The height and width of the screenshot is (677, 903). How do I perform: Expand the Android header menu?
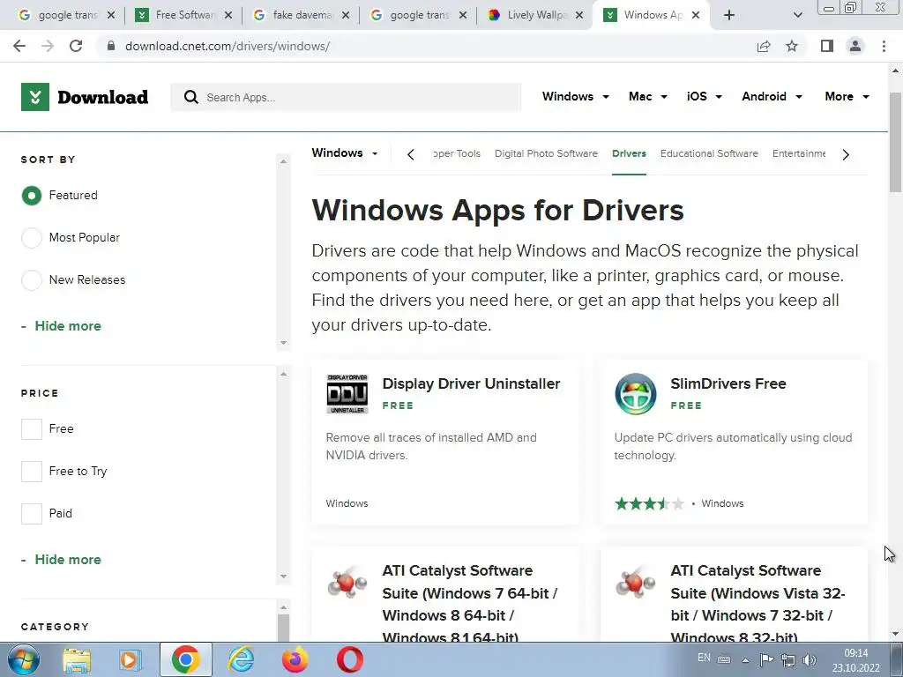pos(772,97)
